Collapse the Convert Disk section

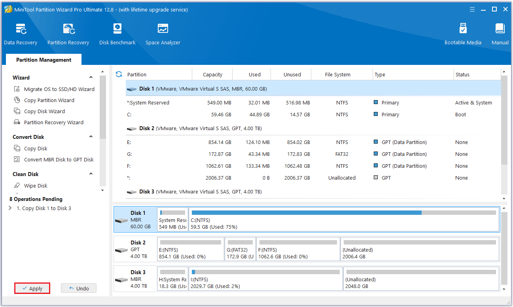click(x=91, y=137)
